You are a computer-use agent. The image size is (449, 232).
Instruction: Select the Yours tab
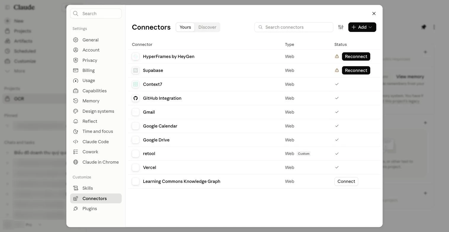pos(185,27)
